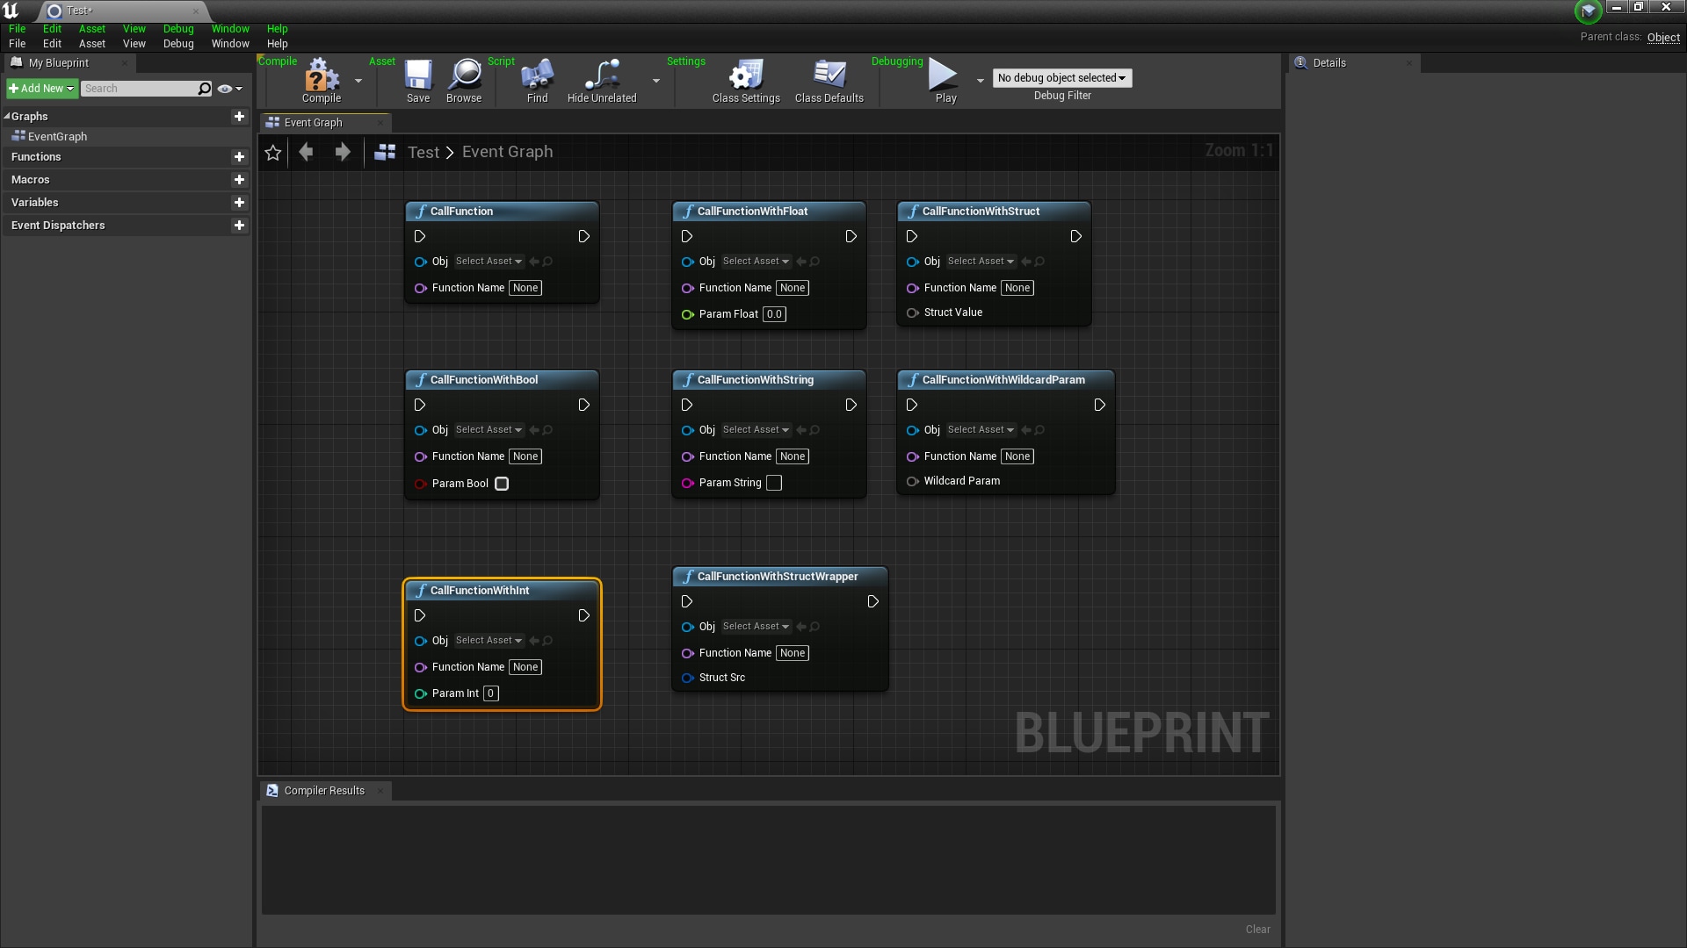This screenshot has height=948, width=1687.
Task: Bookmark the Event Graph with the star
Action: point(272,152)
